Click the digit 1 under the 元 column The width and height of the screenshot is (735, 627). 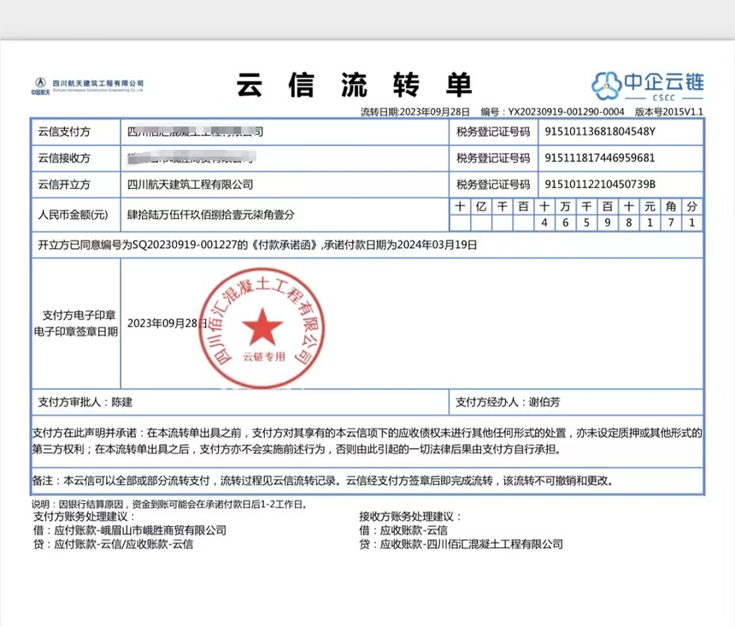pyautogui.click(x=650, y=222)
